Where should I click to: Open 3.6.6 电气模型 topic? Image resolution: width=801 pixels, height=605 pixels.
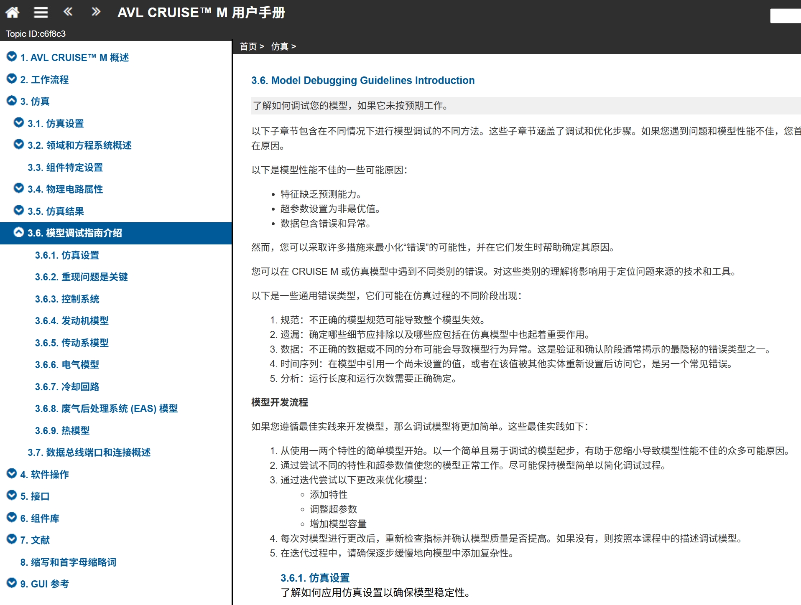(x=67, y=365)
